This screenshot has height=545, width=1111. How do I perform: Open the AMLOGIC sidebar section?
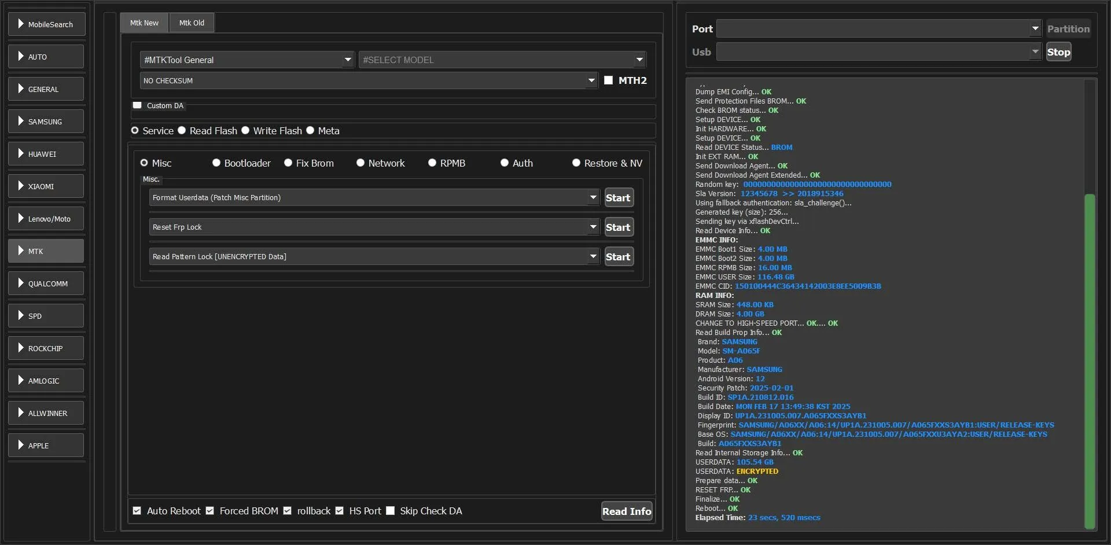pyautogui.click(x=47, y=381)
